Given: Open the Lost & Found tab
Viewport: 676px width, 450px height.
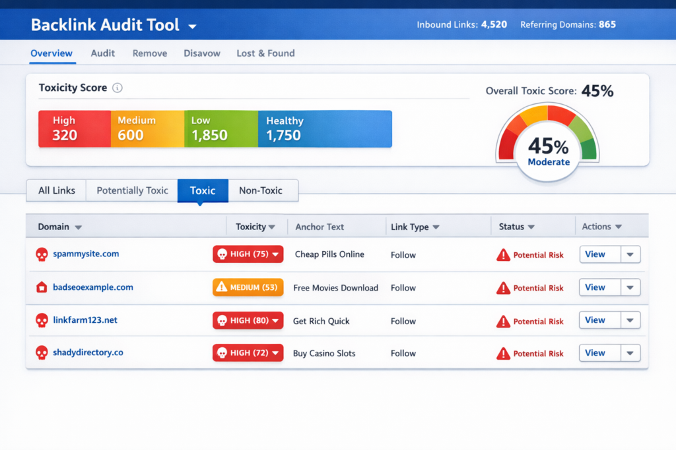Looking at the screenshot, I should [x=265, y=53].
